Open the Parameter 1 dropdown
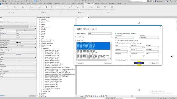This screenshot has width=177, height=99. 137,47
